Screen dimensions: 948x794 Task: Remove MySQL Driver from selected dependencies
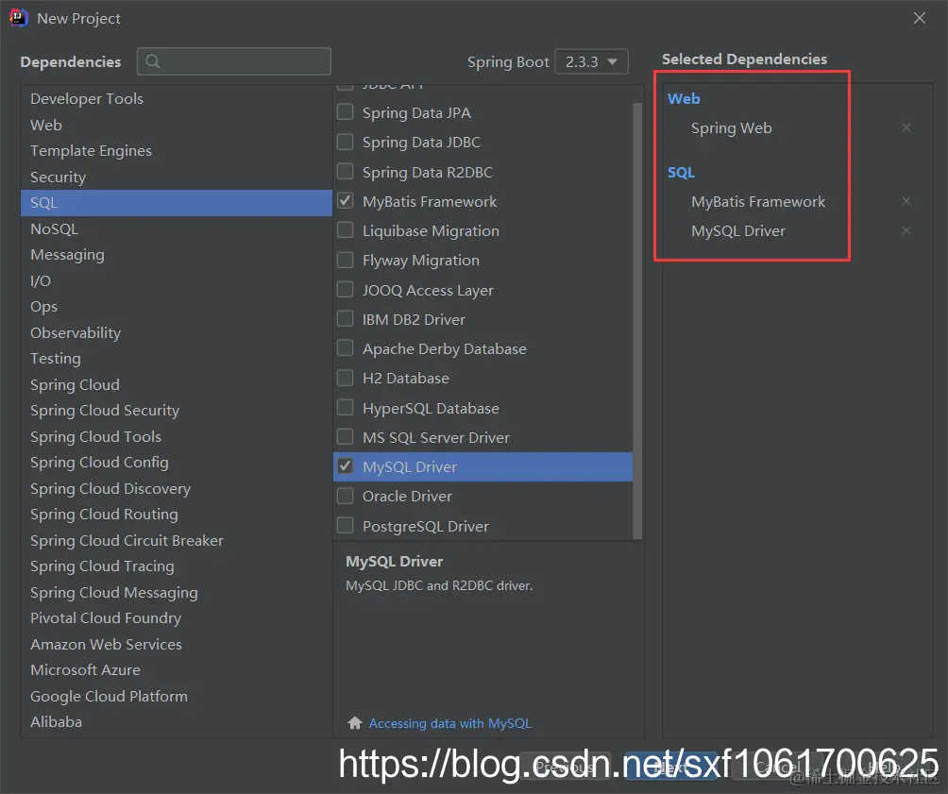point(906,230)
